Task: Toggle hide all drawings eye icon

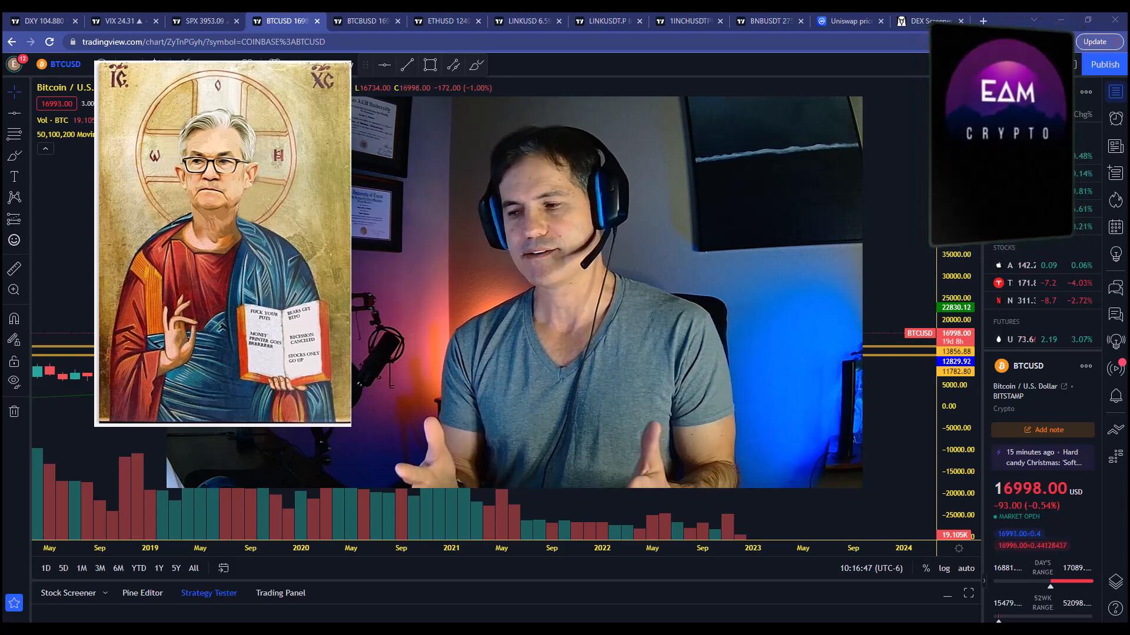Action: click(14, 381)
